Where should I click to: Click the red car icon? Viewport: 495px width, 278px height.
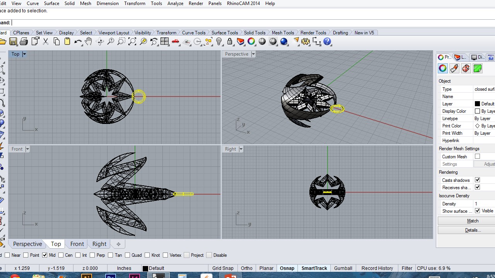pos(176,42)
